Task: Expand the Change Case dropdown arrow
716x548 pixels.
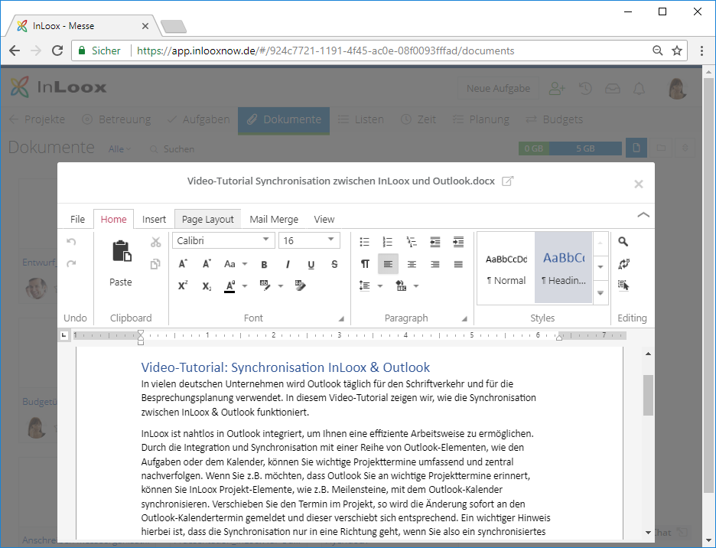Action: pos(245,264)
